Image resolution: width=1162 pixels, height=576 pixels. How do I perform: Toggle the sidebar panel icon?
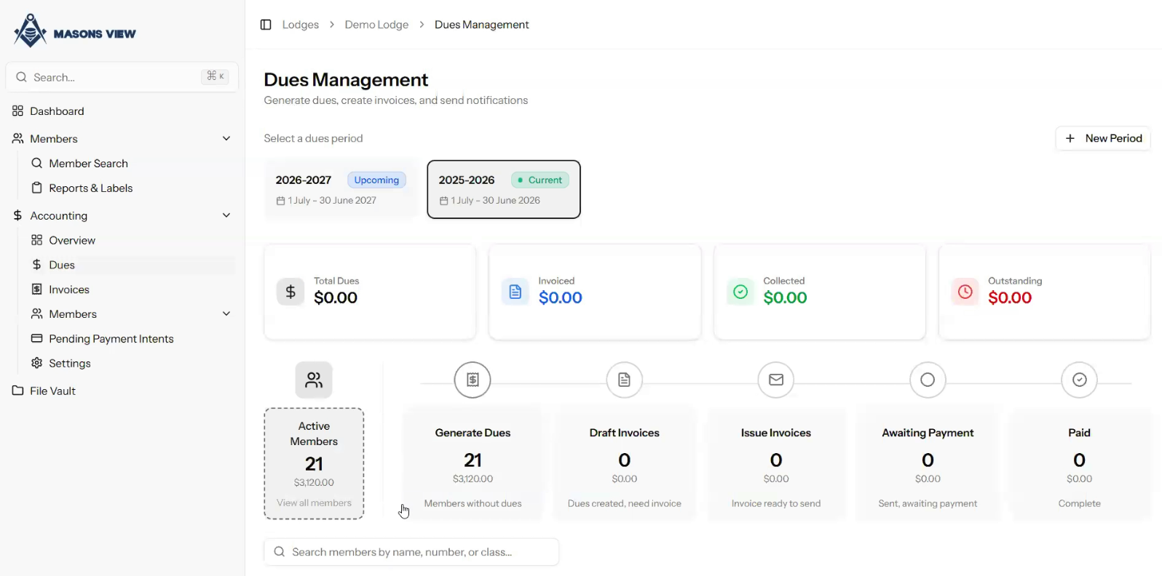[266, 25]
